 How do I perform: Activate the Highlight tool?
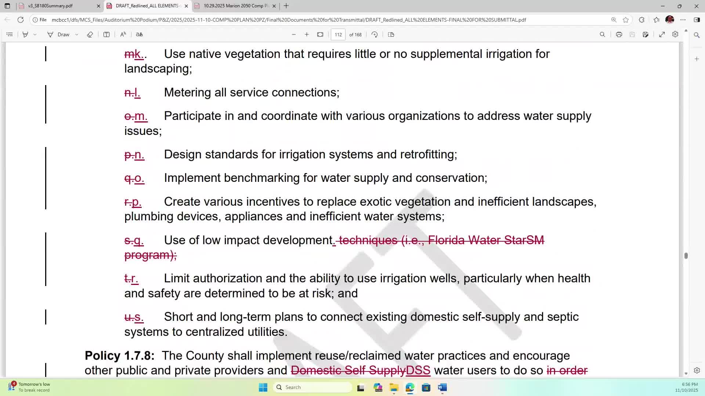click(x=25, y=34)
